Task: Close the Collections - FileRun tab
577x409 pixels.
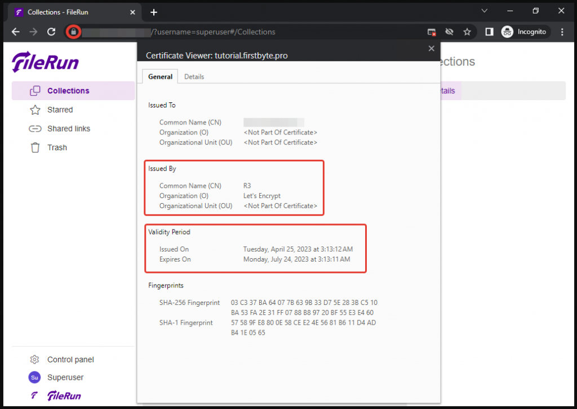Action: [x=134, y=12]
